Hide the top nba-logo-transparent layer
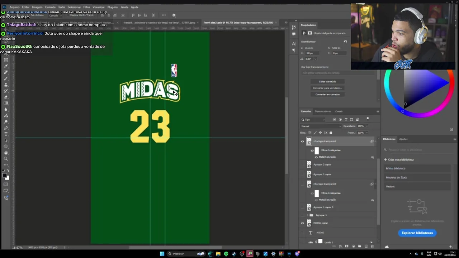The width and height of the screenshot is (459, 258). pyautogui.click(x=302, y=141)
